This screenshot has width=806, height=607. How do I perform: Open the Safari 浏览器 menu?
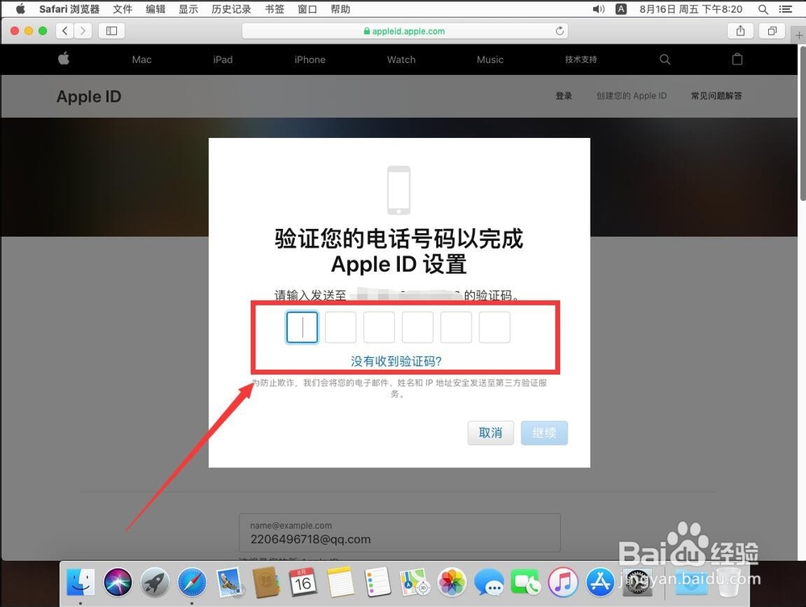(69, 9)
